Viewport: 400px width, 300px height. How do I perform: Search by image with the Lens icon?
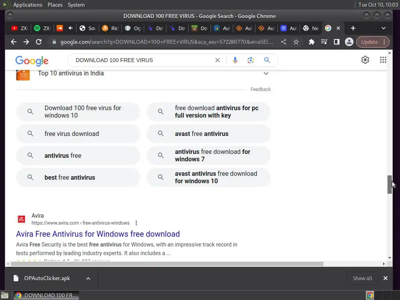coord(250,60)
